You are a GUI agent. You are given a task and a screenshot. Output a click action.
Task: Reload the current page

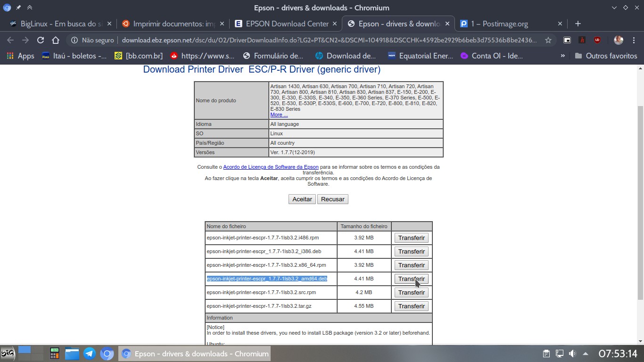(x=41, y=40)
